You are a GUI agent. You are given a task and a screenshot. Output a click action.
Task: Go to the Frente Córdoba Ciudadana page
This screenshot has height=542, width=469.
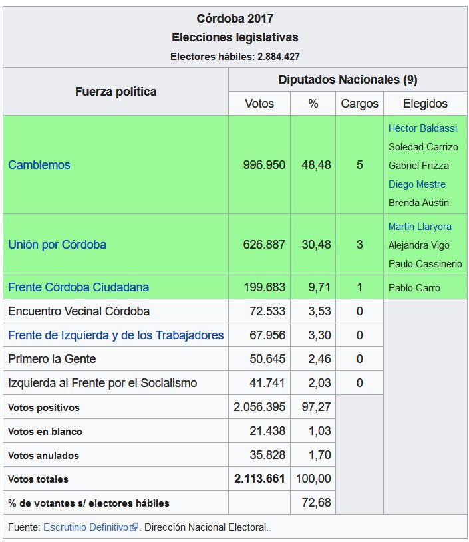tap(78, 287)
